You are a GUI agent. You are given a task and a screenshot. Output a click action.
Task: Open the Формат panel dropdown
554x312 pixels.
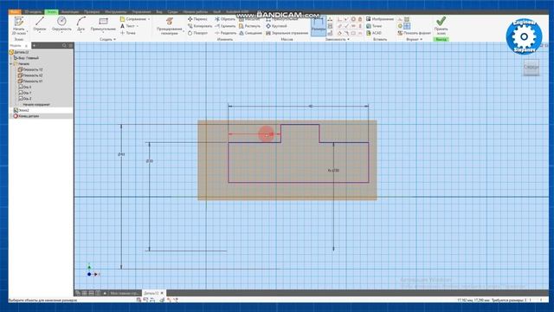[x=414, y=39]
